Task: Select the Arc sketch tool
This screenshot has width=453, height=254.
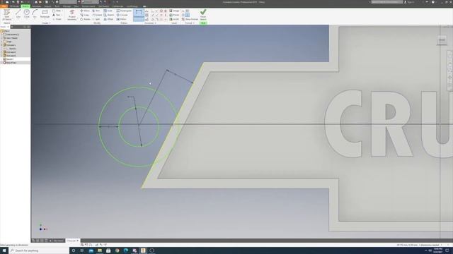Action: [35, 13]
